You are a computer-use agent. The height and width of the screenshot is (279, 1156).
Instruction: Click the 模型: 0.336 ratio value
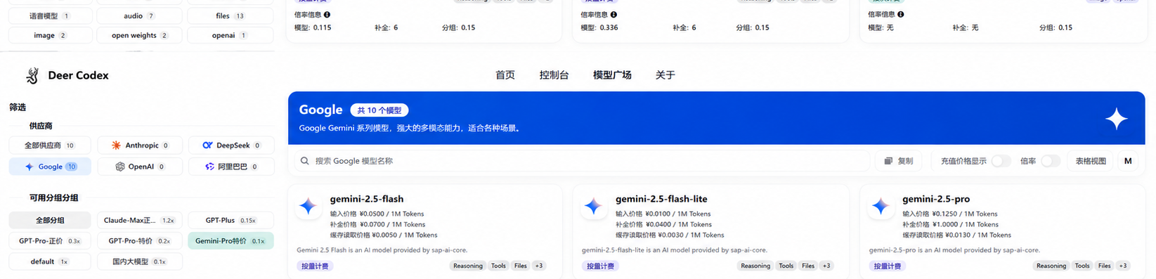click(x=599, y=27)
